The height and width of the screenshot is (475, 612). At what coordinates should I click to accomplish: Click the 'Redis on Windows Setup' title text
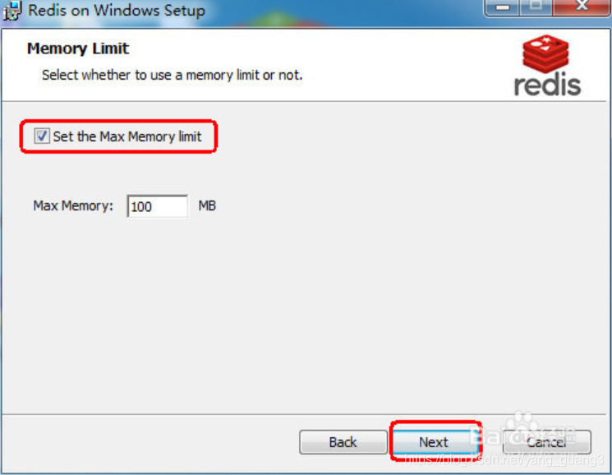117,10
